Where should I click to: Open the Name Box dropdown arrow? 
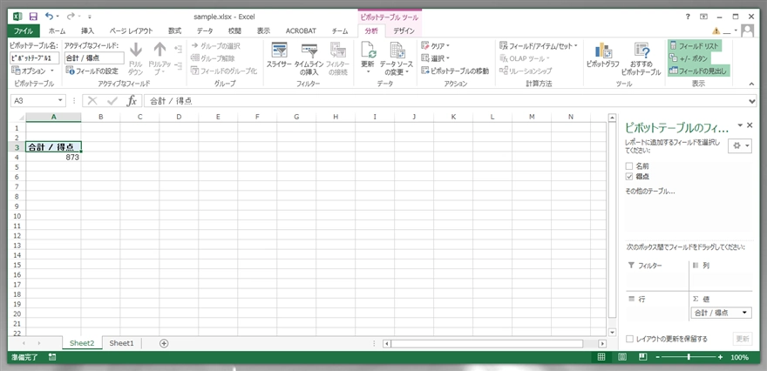tap(61, 101)
